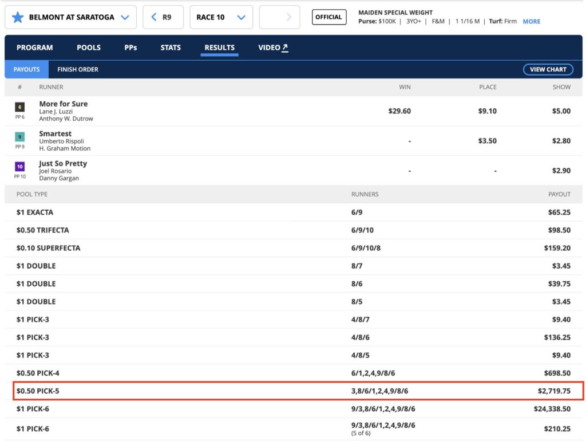Image resolution: width=586 pixels, height=441 pixels.
Task: Click the $0.50 TRIFECTA pool label
Action: click(x=42, y=230)
